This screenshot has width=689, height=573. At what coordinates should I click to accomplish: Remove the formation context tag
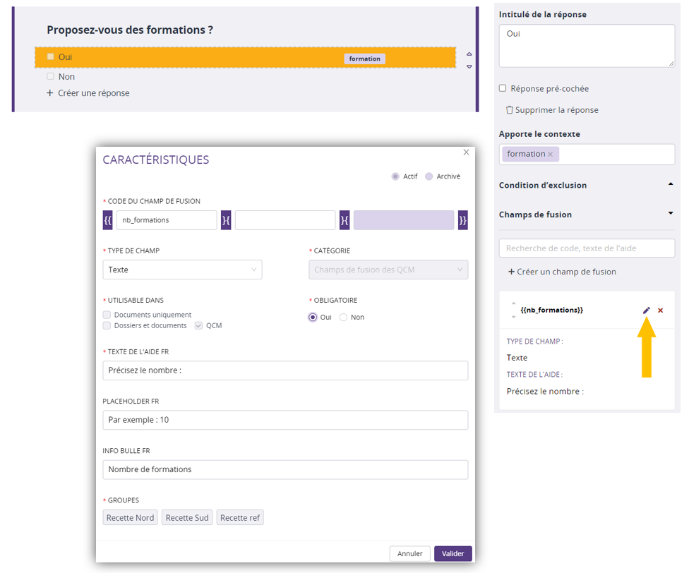tap(551, 155)
